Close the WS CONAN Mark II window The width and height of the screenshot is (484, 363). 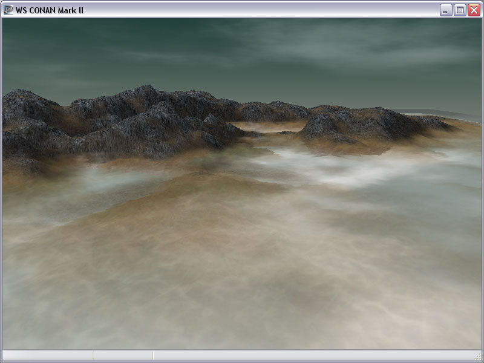click(473, 10)
